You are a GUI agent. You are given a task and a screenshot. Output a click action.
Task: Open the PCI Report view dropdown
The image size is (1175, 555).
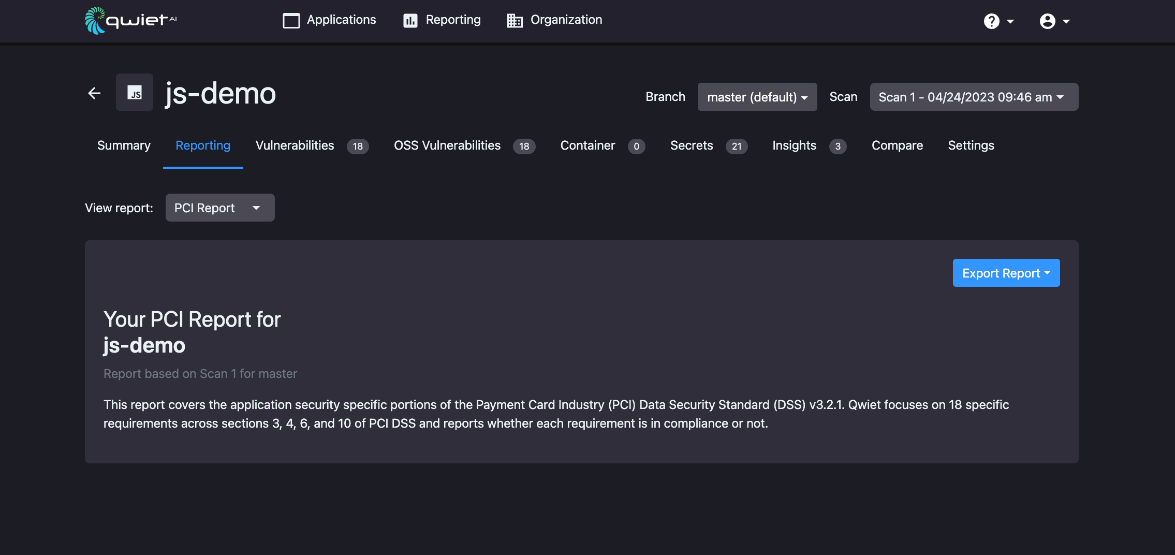[x=220, y=208]
